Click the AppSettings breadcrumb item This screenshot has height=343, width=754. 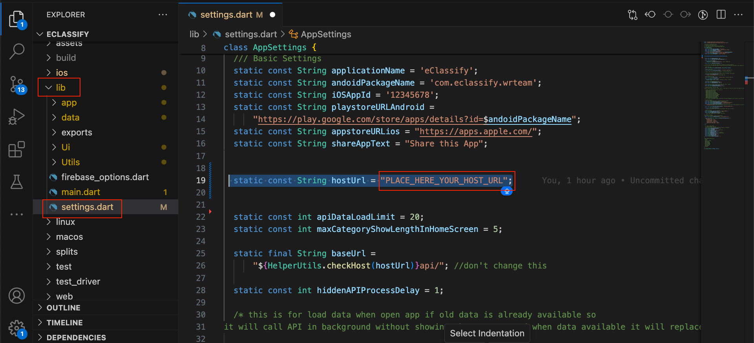coord(325,35)
